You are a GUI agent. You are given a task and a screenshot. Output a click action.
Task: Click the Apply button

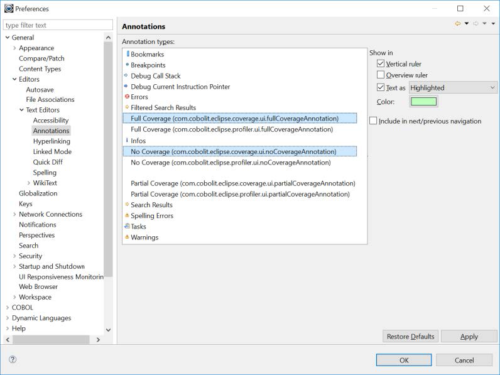coord(469,337)
